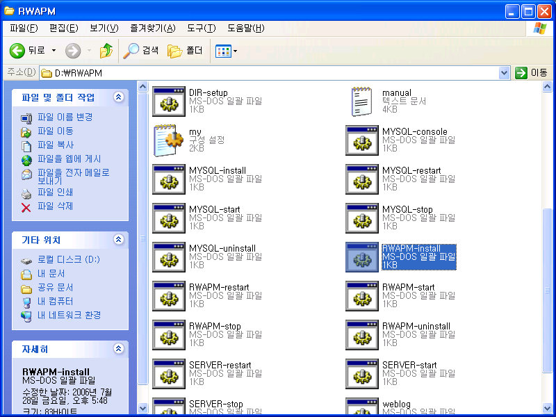
Task: Open the 즐겨찾기(A) menu
Action: pos(153,28)
